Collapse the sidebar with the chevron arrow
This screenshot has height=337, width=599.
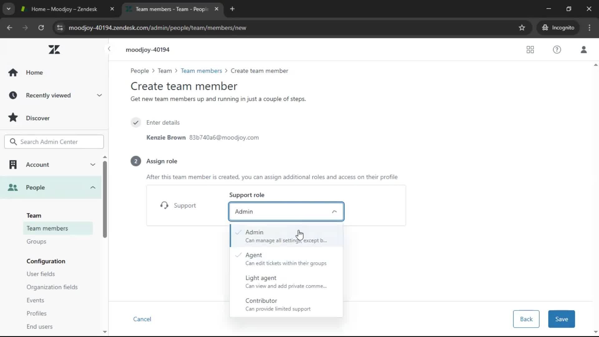click(x=109, y=49)
